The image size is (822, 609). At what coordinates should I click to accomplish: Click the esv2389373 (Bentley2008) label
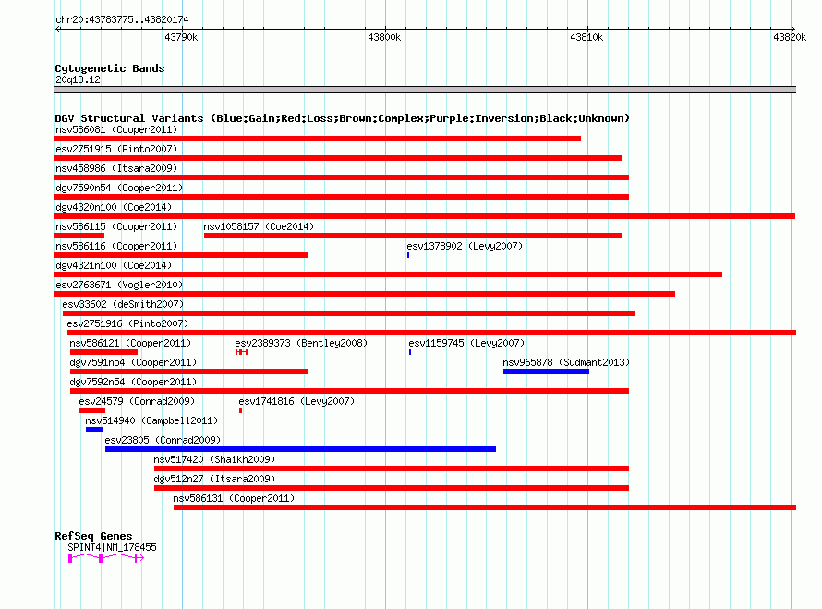[301, 343]
